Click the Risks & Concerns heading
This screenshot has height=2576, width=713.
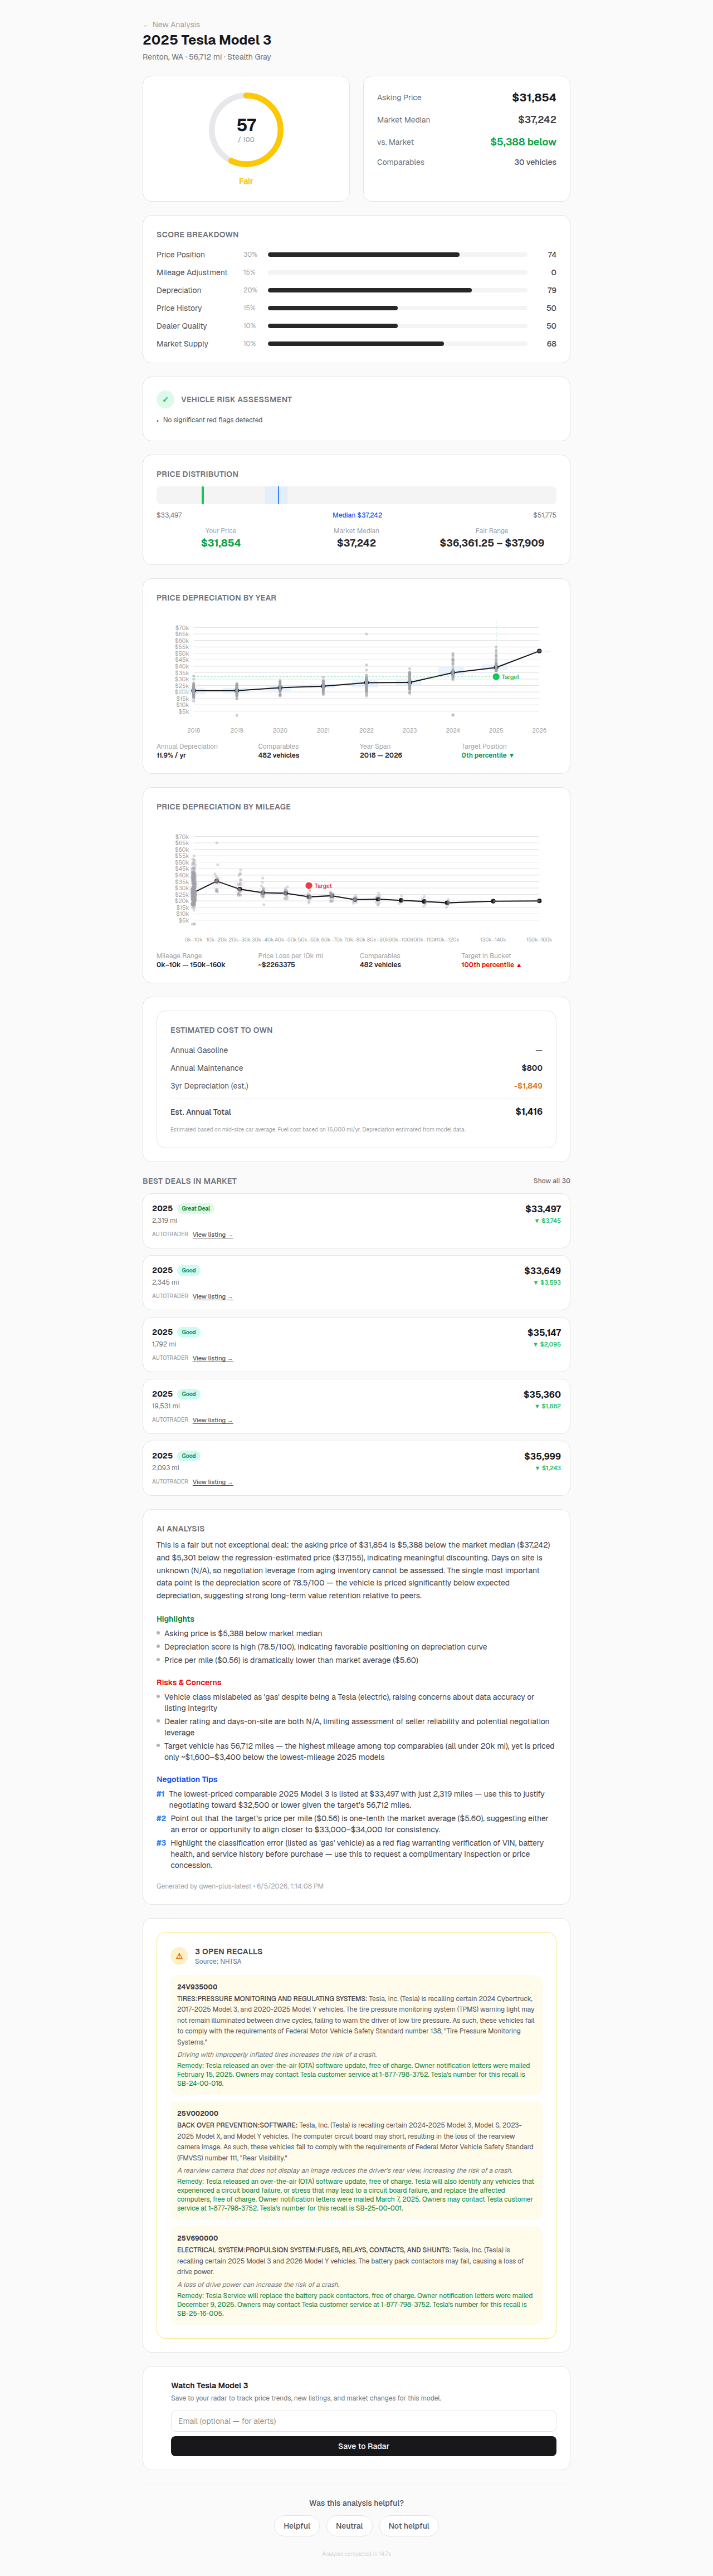[x=189, y=1682]
